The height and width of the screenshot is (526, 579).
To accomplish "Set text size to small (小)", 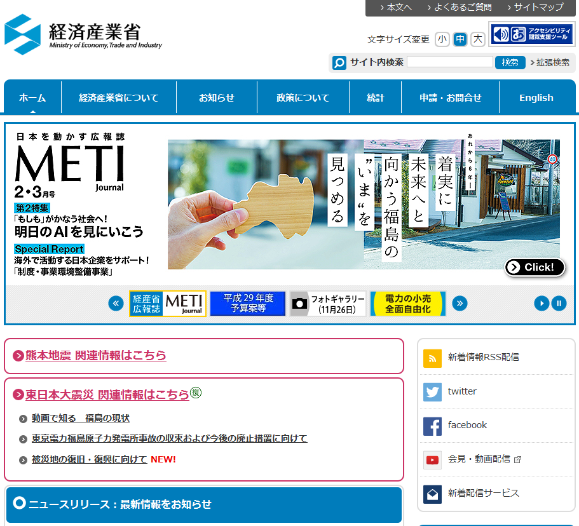I will coord(442,39).
